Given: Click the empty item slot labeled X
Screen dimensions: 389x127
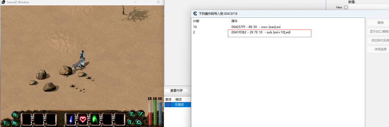Looking at the screenshot, I should tap(39, 119).
